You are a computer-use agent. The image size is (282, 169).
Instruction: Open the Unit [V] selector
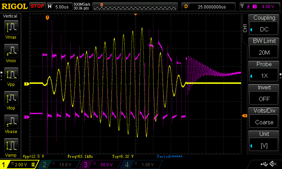(264, 142)
